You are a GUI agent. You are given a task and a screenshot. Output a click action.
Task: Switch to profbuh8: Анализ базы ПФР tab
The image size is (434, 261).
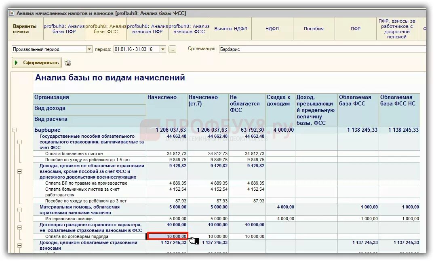coord(64,29)
